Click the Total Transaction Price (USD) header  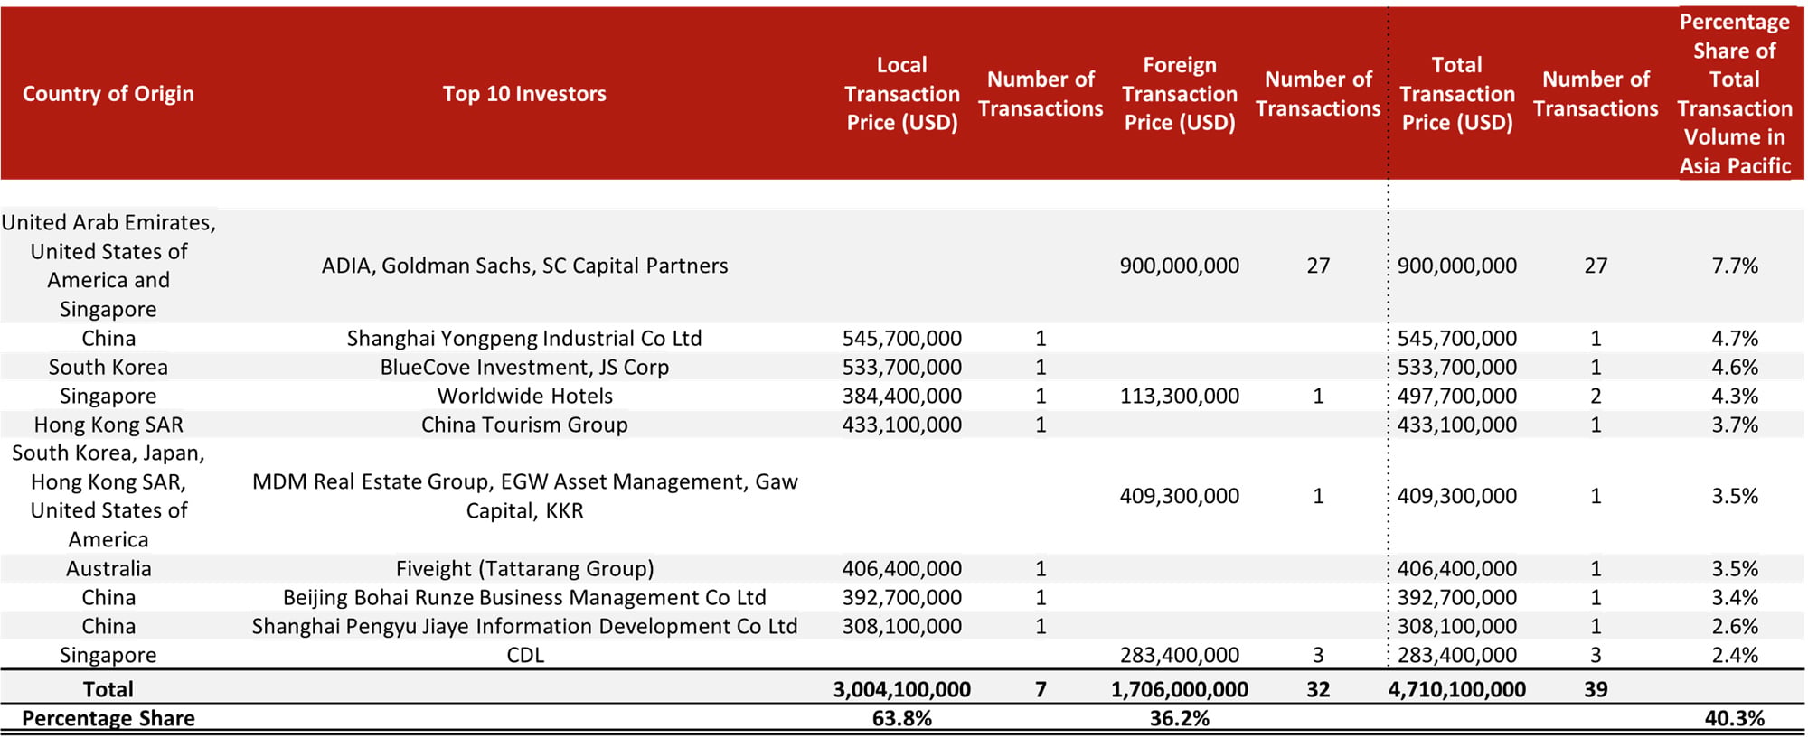tap(1456, 94)
